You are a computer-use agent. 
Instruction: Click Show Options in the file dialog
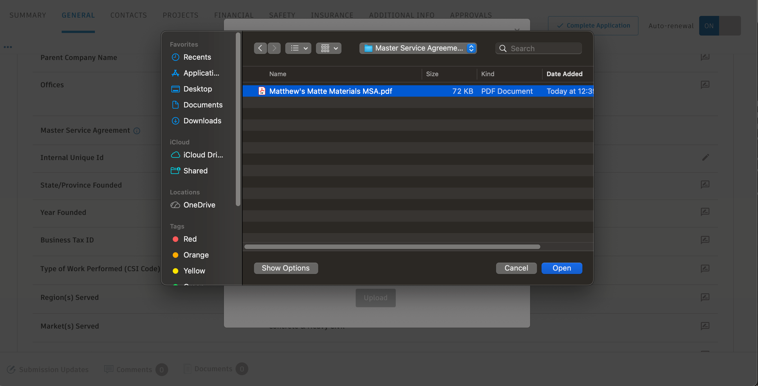click(286, 268)
